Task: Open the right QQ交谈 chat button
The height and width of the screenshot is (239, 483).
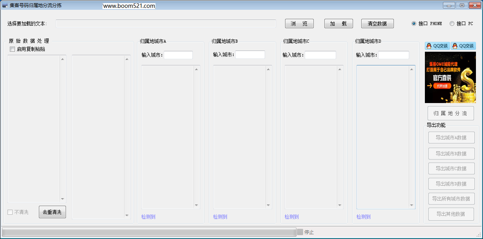Action: click(463, 46)
